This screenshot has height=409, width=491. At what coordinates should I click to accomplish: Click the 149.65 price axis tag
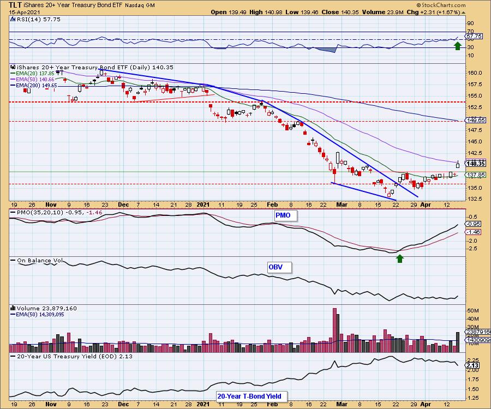pos(475,120)
